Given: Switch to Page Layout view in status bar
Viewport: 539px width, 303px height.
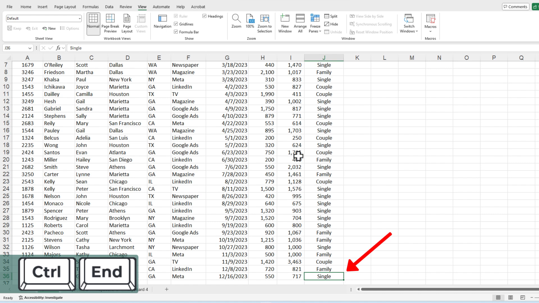Looking at the screenshot, I should tap(510, 297).
